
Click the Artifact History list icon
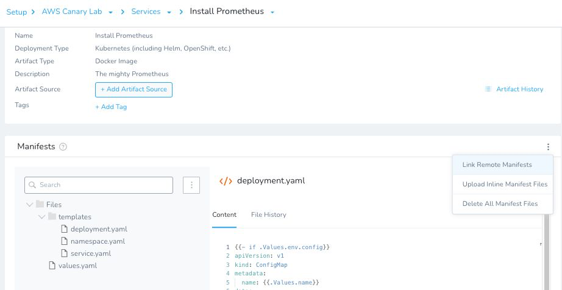click(x=488, y=89)
